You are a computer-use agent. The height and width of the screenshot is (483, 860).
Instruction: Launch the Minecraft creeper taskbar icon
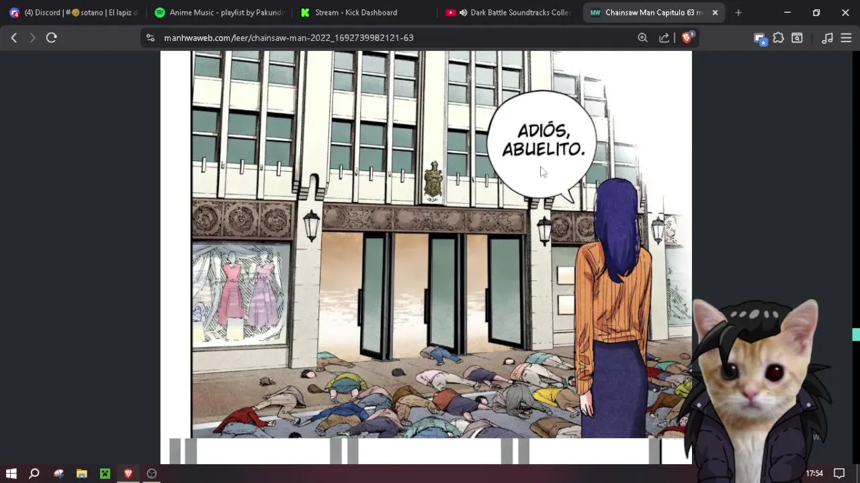click(x=105, y=474)
